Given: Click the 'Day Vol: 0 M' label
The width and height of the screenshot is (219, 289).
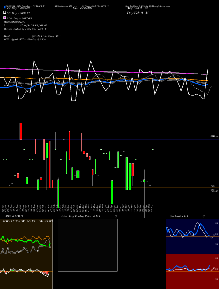Looking at the screenshot, I should (138, 13).
